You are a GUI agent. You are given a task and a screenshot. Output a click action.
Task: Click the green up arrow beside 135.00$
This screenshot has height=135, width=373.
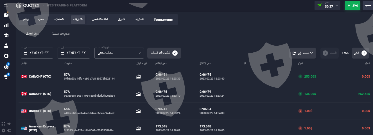300,94
